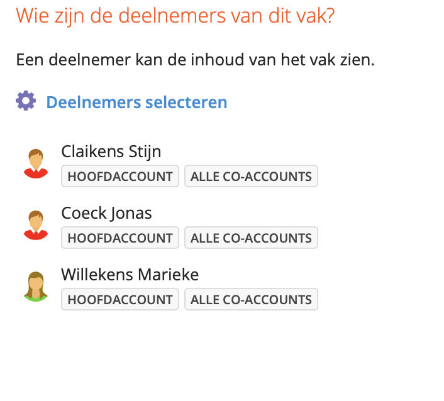The width and height of the screenshot is (444, 401).
Task: Click Willekens Marieke's female avatar icon
Action: pos(36,287)
